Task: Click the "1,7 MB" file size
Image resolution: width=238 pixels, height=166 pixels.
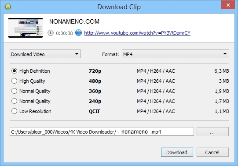Action: point(222,101)
